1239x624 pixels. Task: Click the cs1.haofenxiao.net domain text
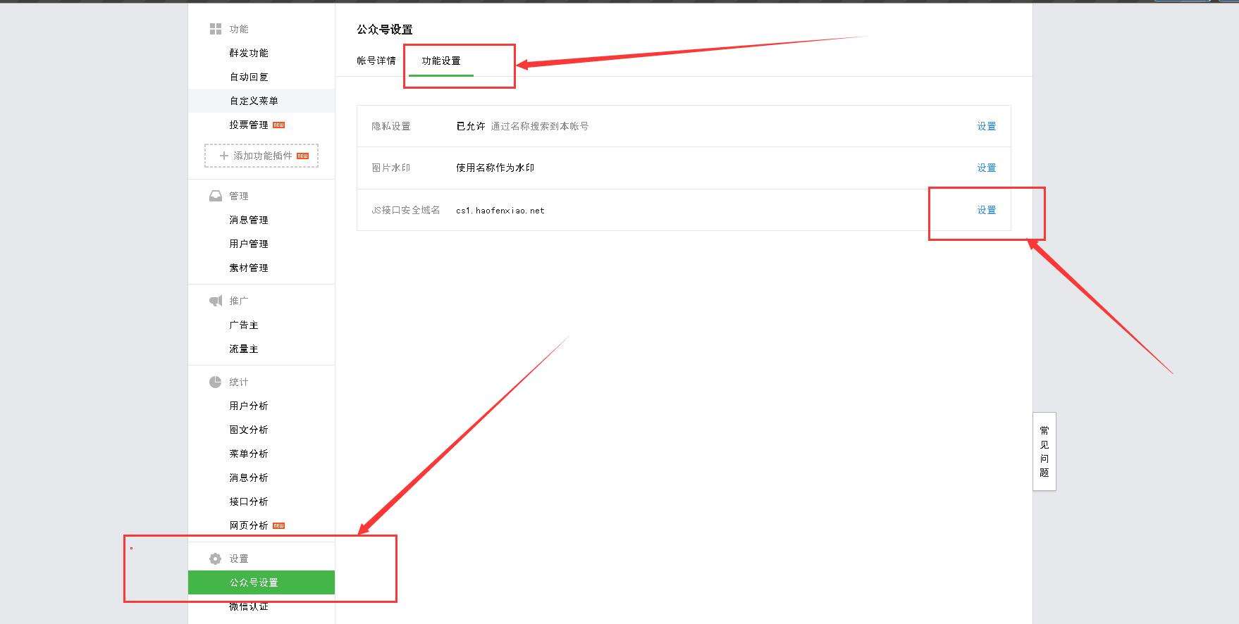click(x=500, y=211)
